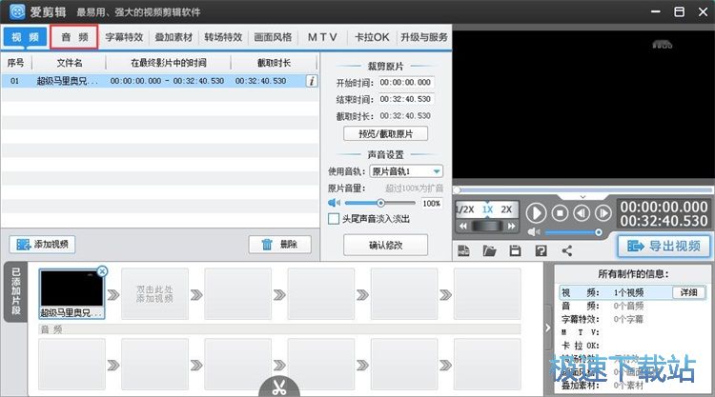Click the 爱剪辑 app logo icon
This screenshot has width=715, height=397.
point(17,11)
